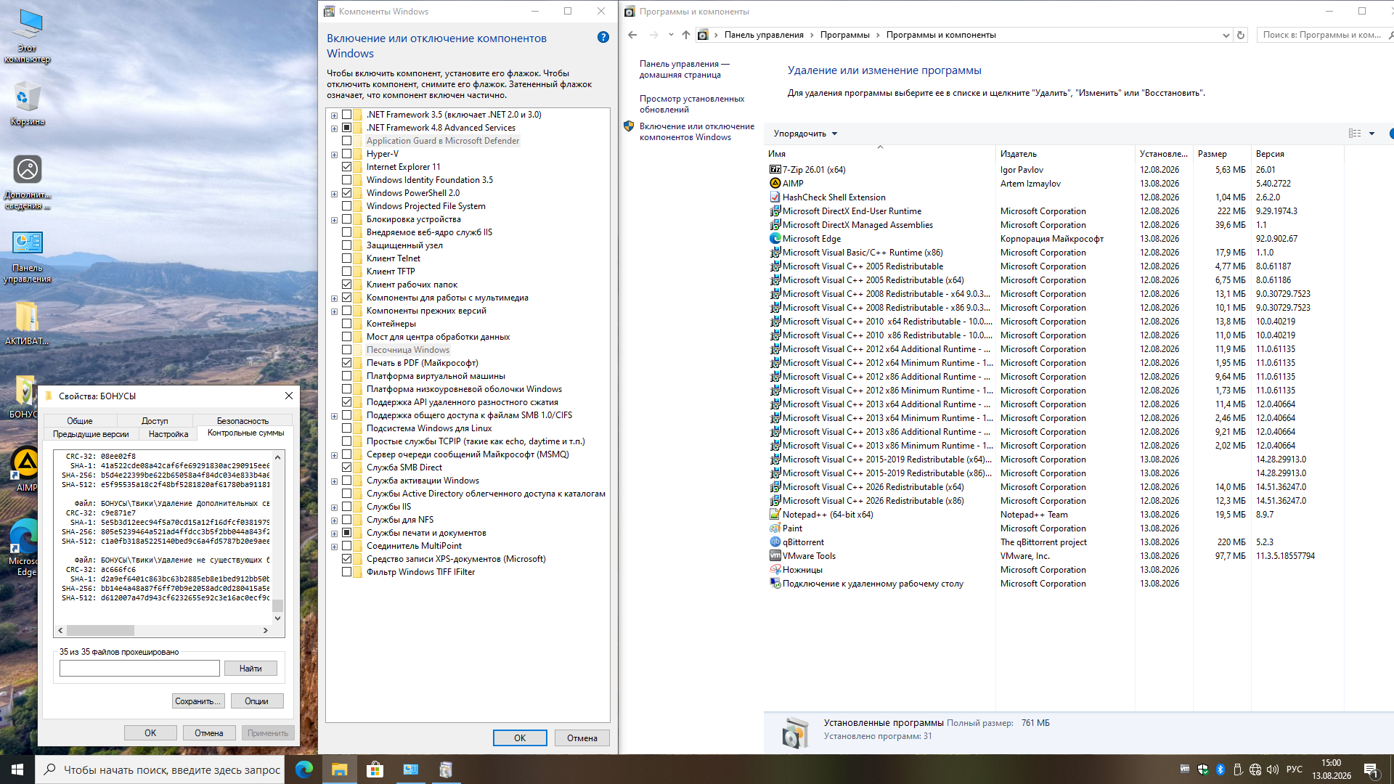Enable the .NET Framework 3.5 checkbox
The image size is (1394, 784).
(347, 115)
